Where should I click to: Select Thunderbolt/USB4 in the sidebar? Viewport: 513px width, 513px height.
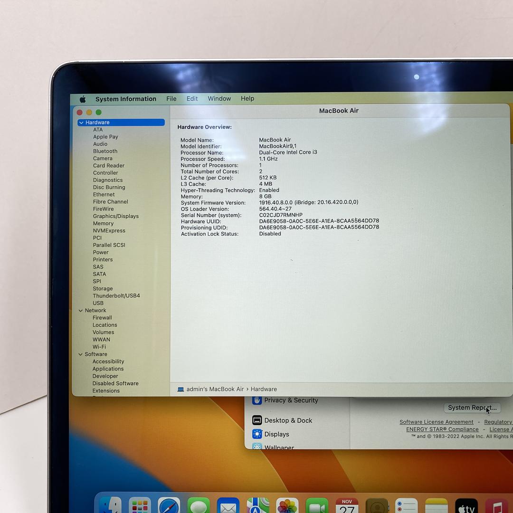click(x=116, y=296)
